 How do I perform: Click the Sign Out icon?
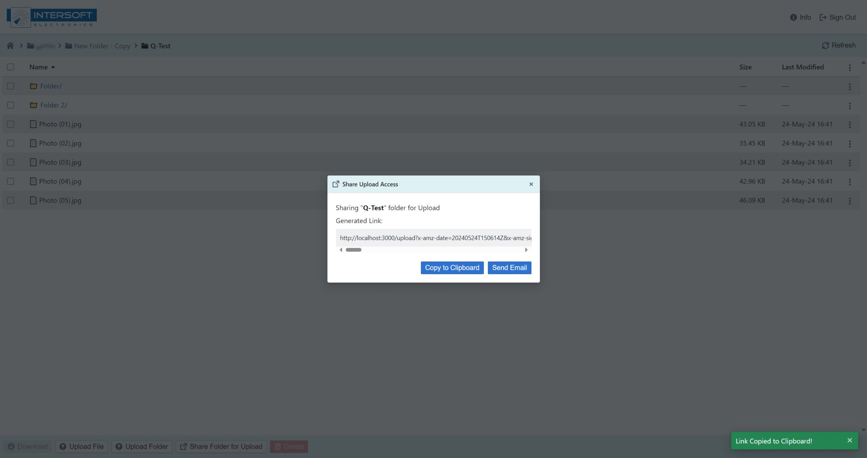coord(823,17)
